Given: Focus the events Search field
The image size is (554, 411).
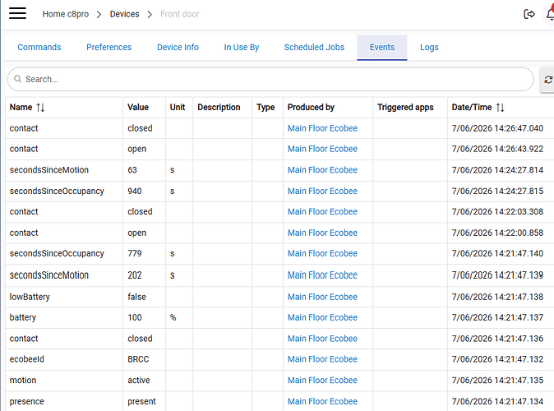Looking at the screenshot, I should [270, 79].
